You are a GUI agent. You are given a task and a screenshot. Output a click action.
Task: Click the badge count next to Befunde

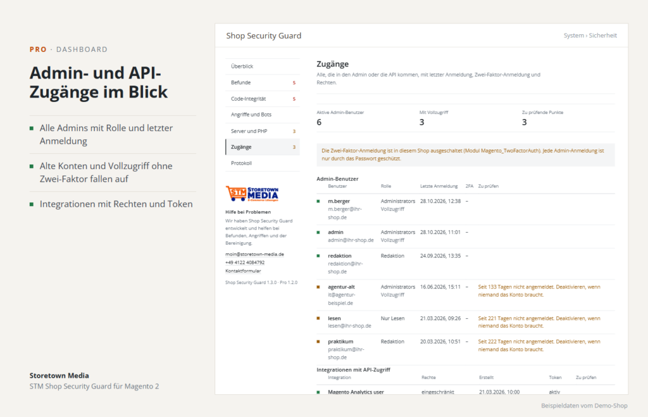(294, 83)
